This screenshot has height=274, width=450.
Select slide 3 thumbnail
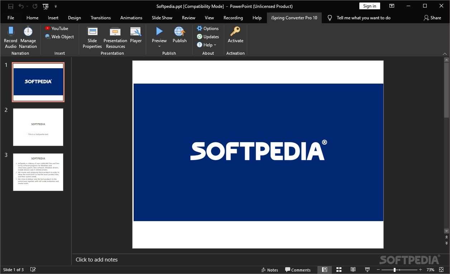[x=38, y=172]
